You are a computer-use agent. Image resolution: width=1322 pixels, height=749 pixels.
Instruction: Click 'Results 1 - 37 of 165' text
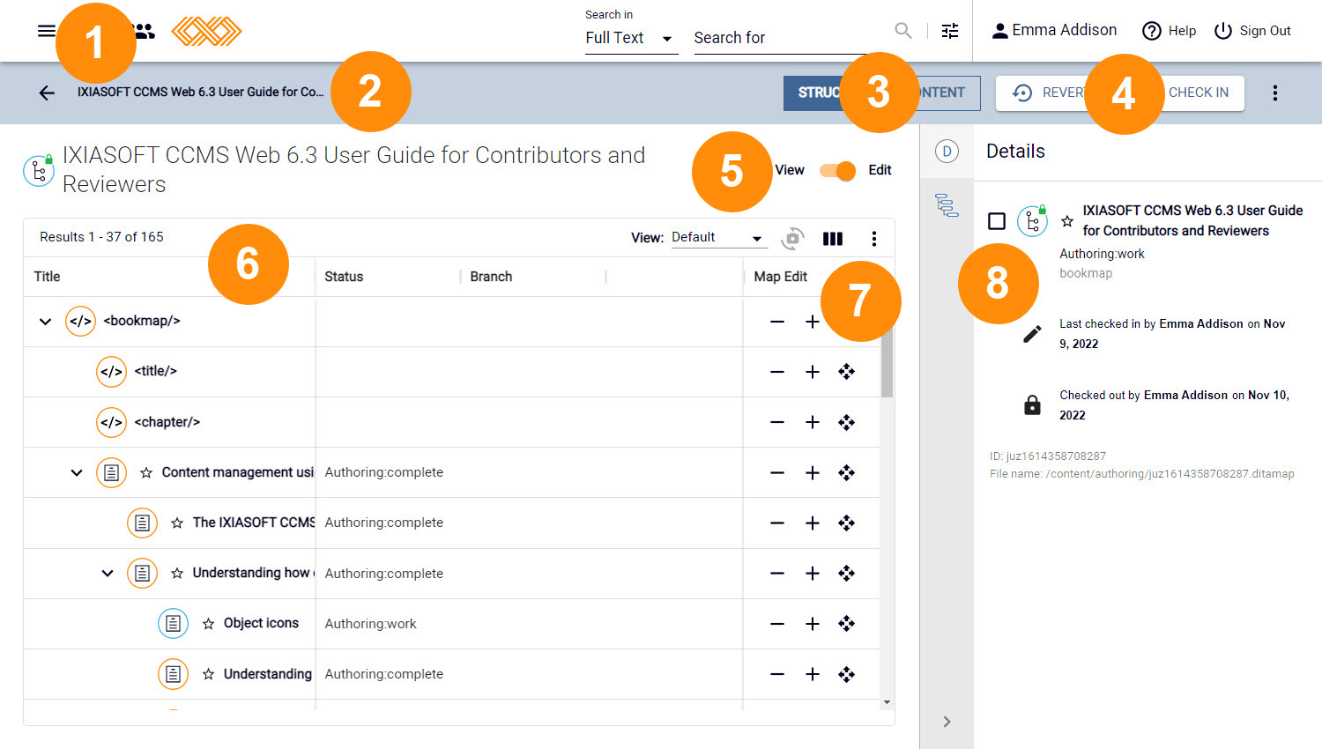click(101, 237)
